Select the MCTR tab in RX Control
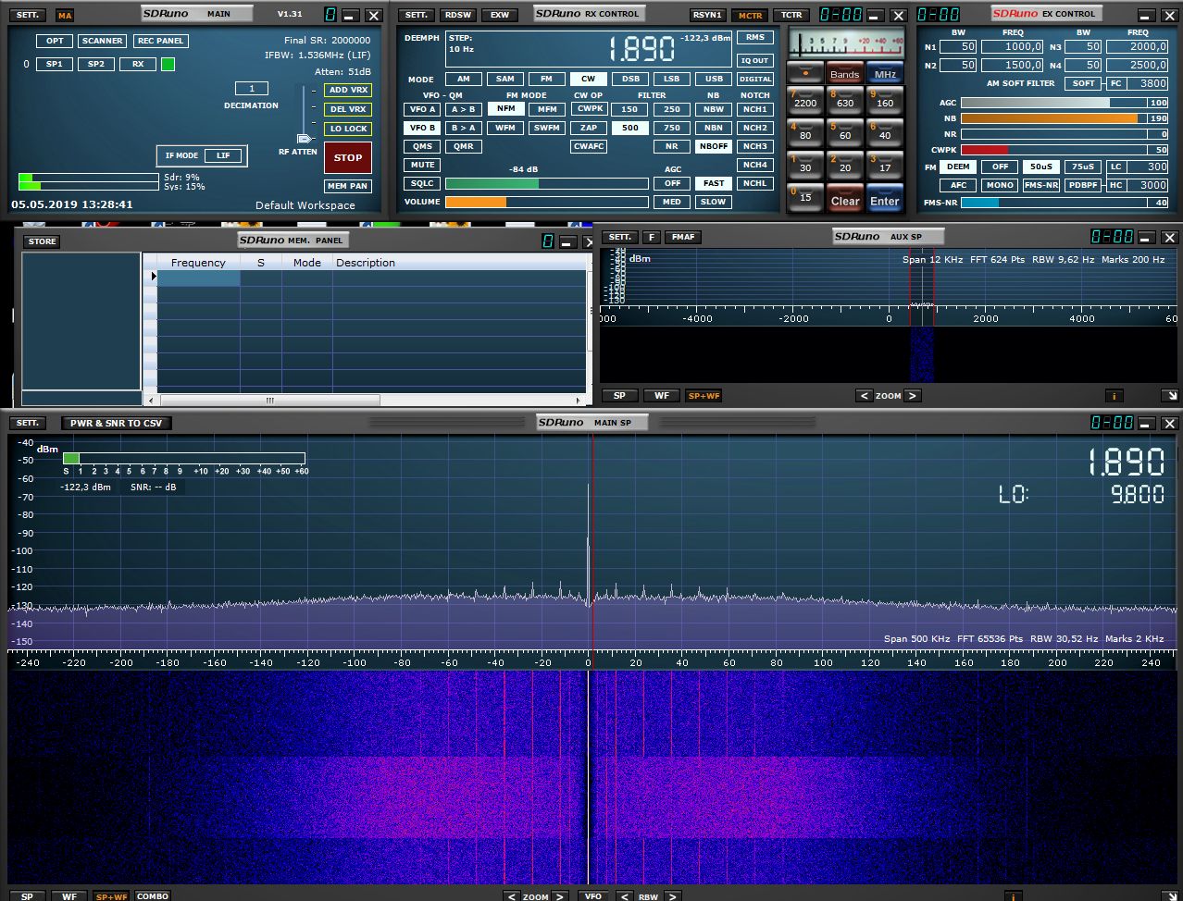The height and width of the screenshot is (901, 1183). (751, 16)
